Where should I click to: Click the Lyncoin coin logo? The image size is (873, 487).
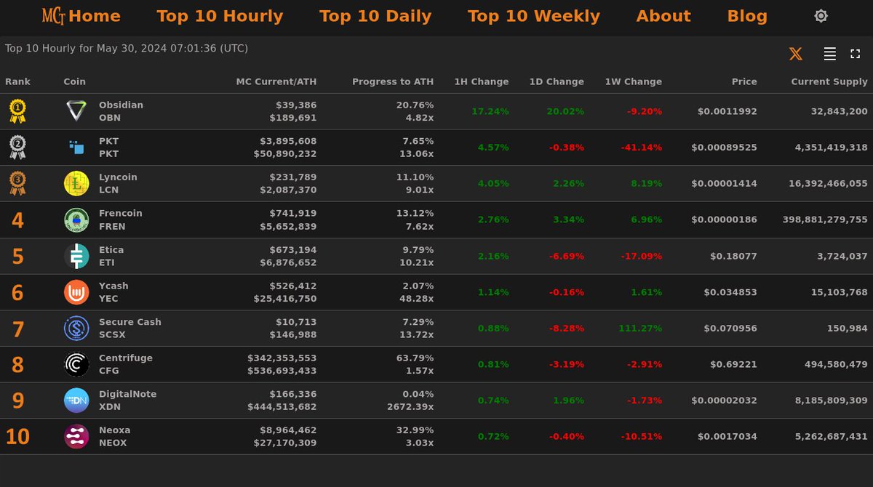pos(76,183)
